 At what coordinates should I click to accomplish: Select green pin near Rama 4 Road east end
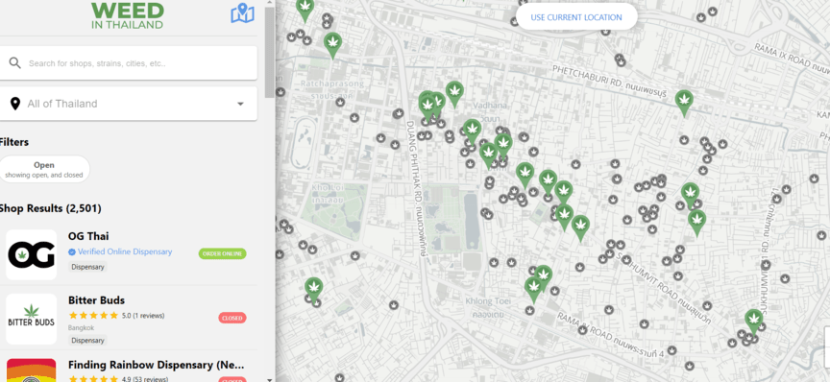coord(753,322)
